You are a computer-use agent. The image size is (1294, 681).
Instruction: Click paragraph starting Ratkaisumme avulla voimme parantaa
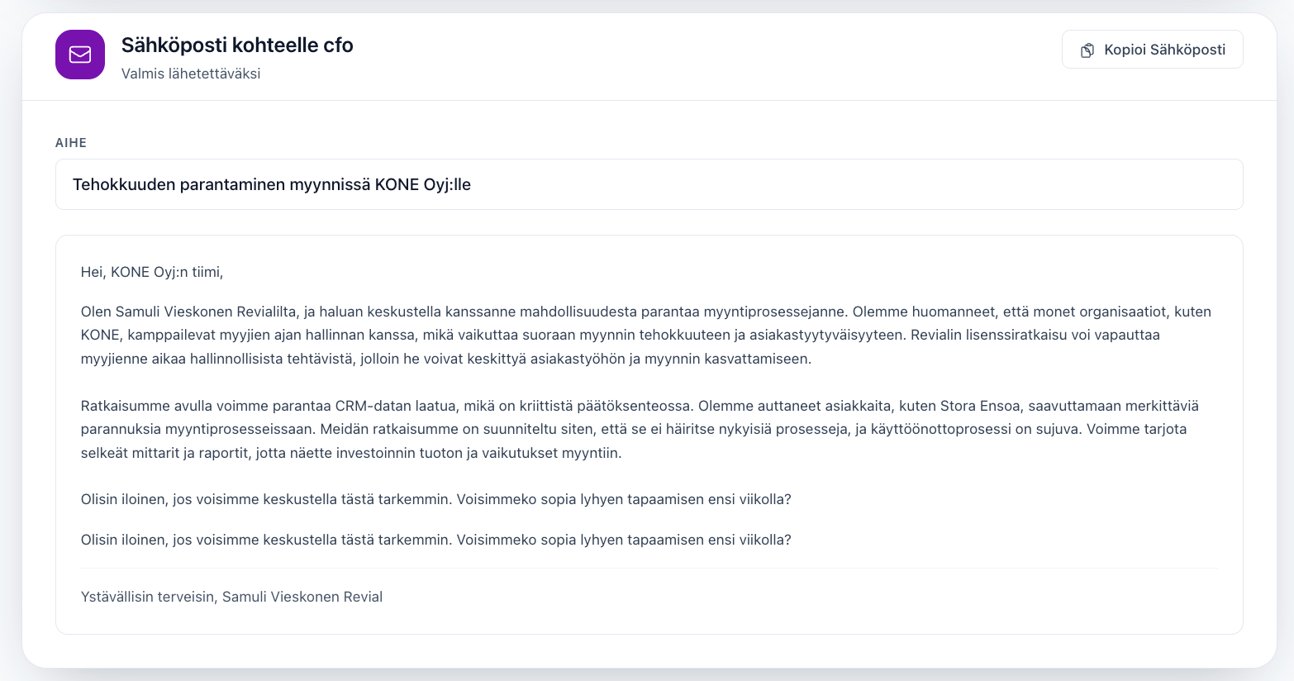640,429
